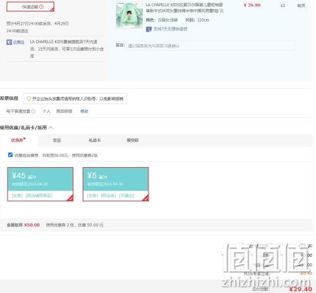Click the 修改 invoice link

click(84, 111)
